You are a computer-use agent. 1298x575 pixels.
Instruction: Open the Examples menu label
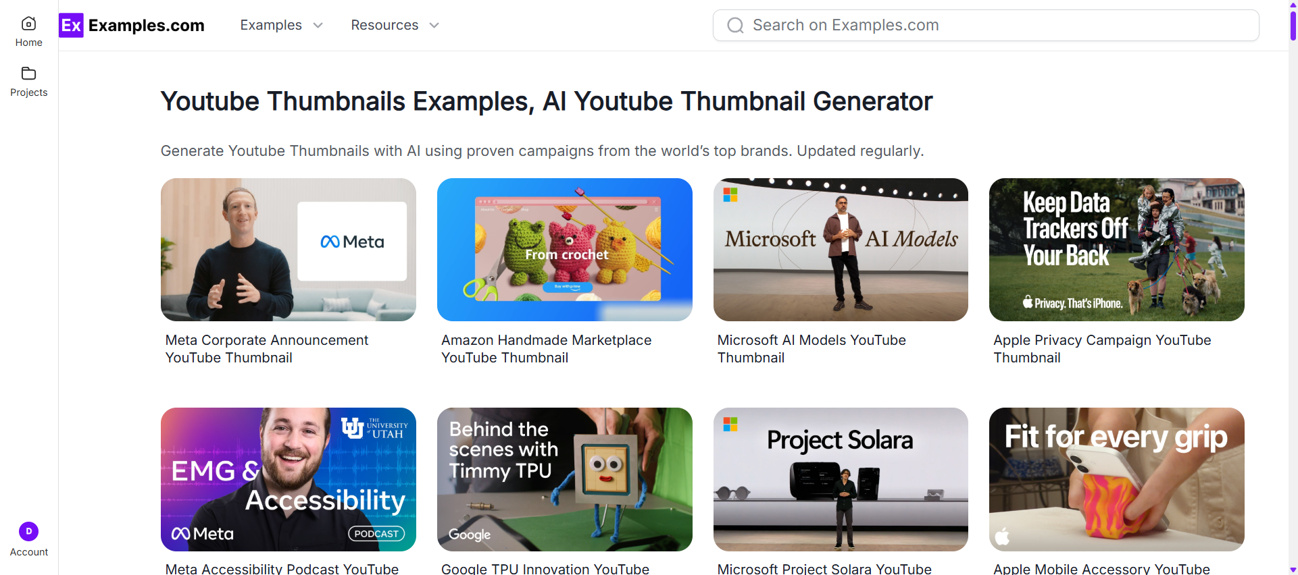(x=271, y=25)
